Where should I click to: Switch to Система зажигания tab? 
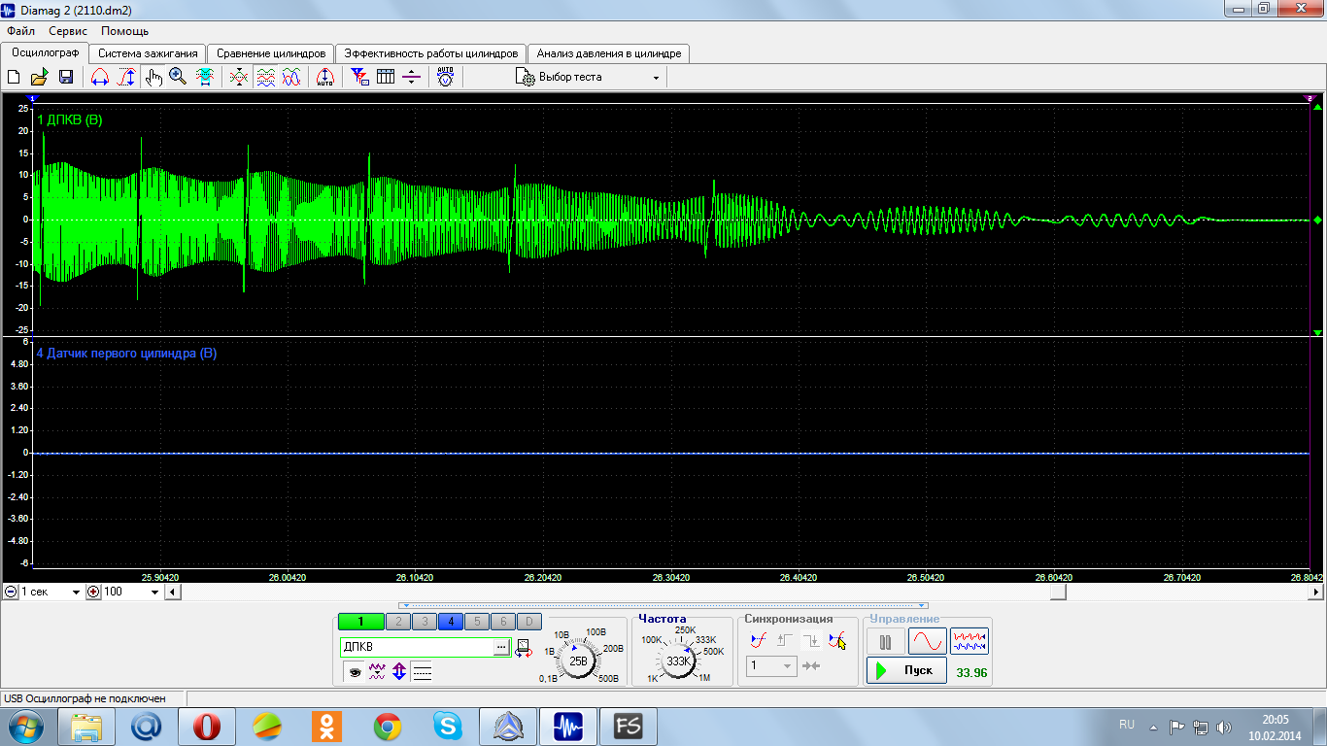coord(148,53)
